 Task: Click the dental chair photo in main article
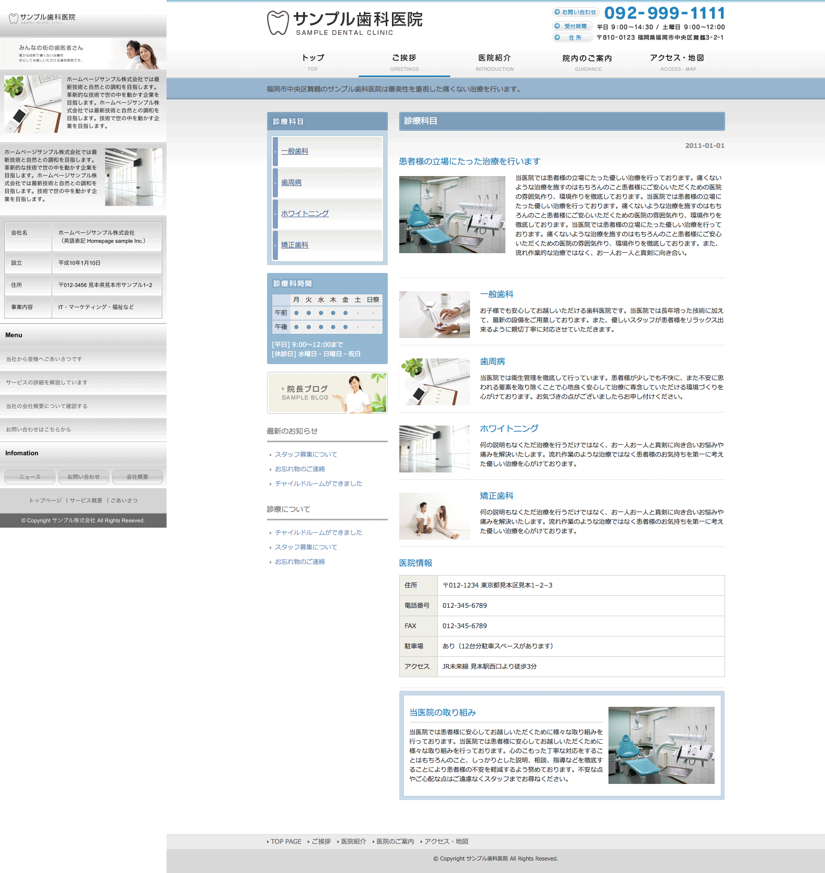(452, 215)
